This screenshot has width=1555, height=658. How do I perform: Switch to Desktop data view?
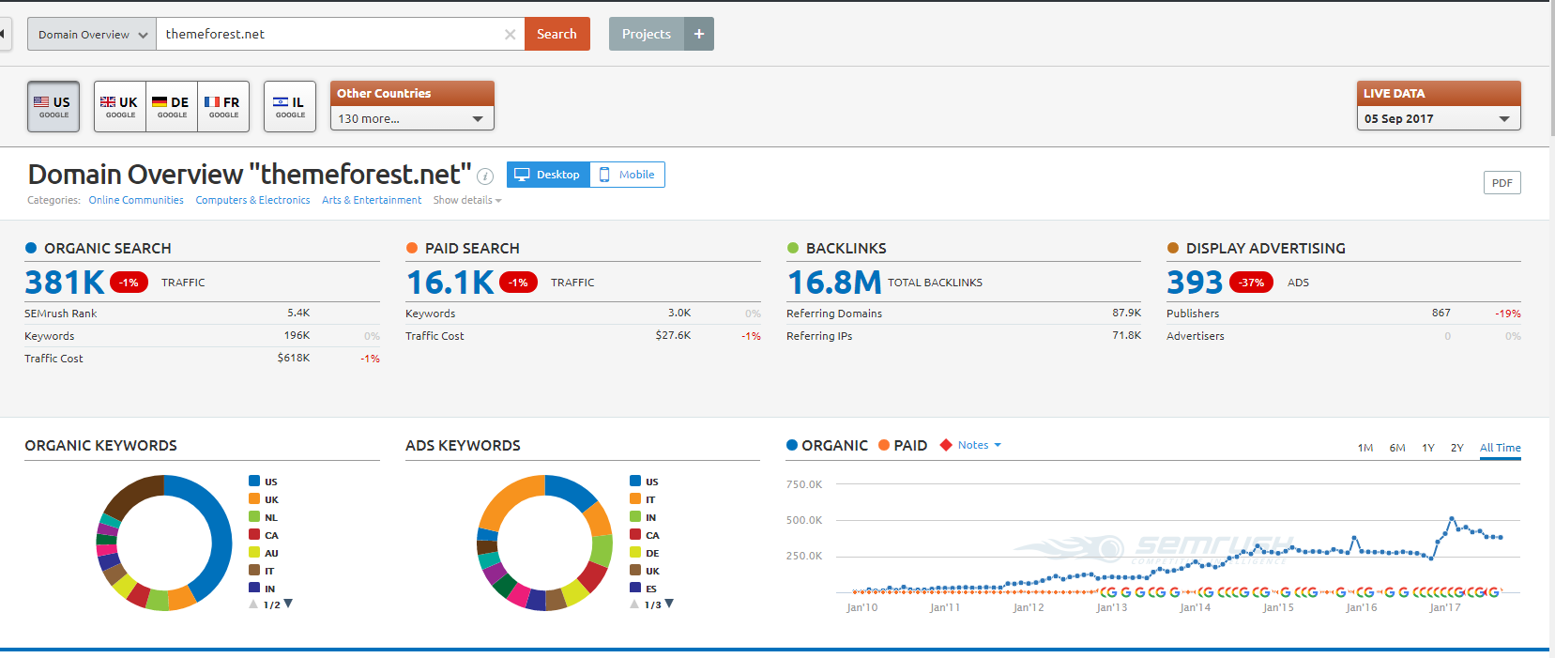click(x=548, y=175)
